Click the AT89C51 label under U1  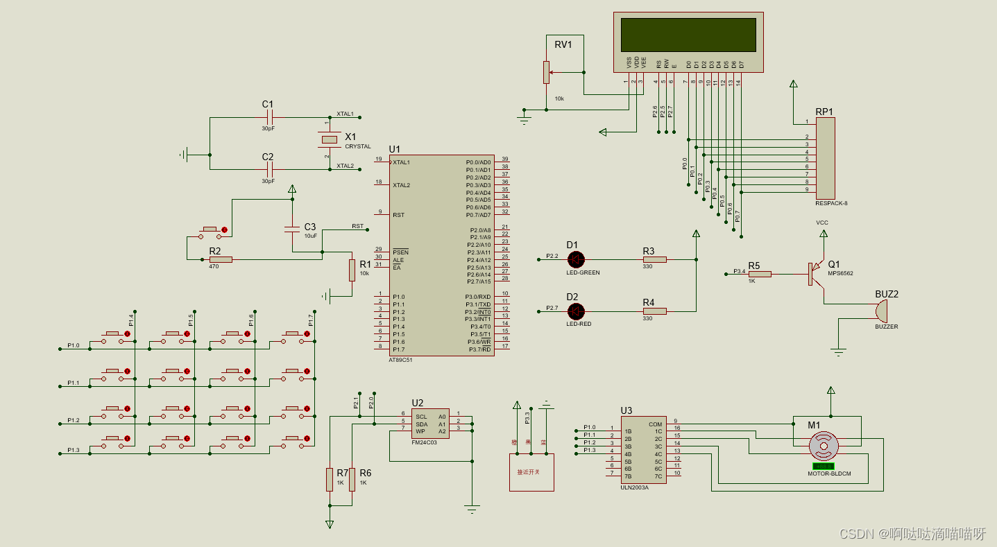[400, 360]
